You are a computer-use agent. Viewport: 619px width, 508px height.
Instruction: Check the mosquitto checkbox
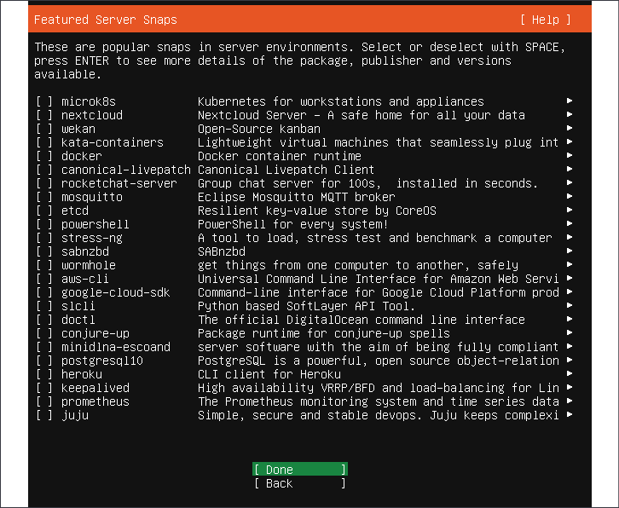coord(44,197)
